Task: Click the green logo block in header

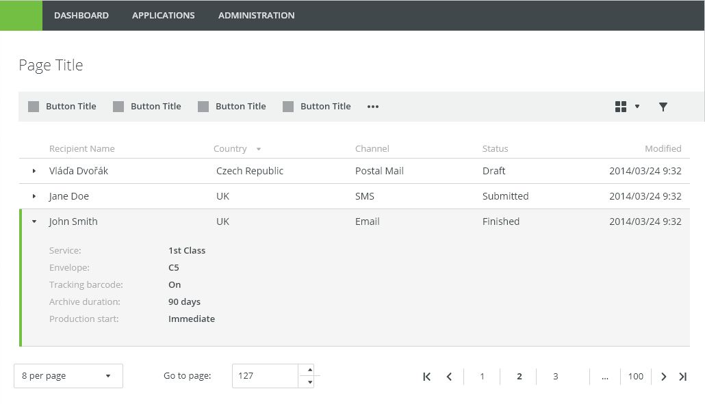Action: click(21, 15)
